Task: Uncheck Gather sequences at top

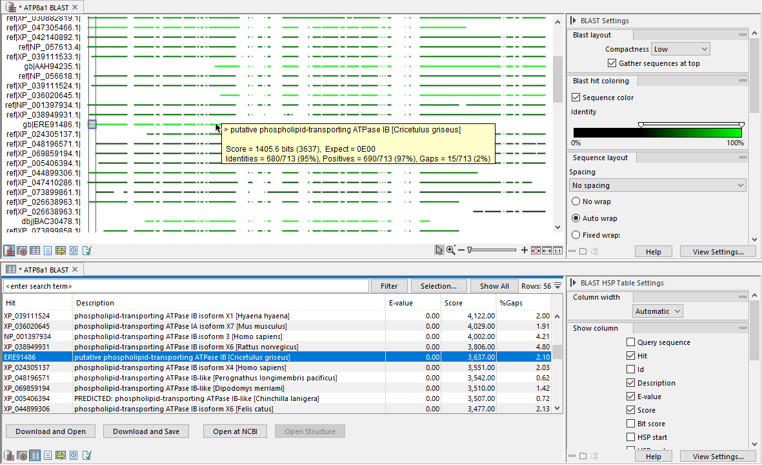Action: point(612,63)
